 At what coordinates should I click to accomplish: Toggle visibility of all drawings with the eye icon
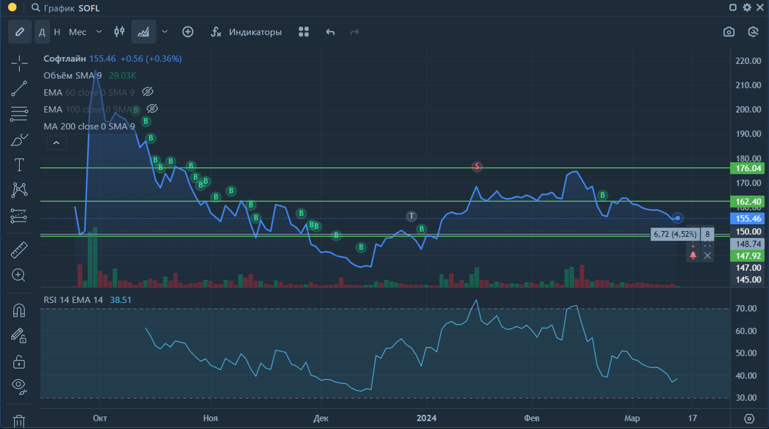click(19, 386)
